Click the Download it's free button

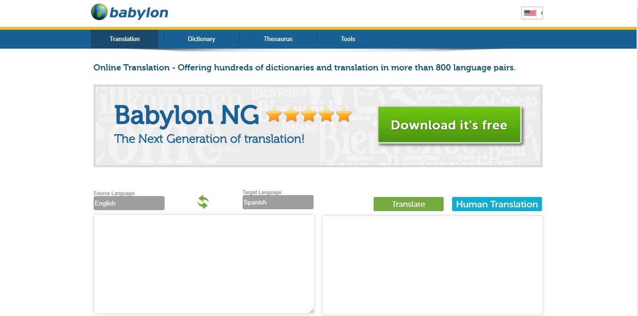pyautogui.click(x=449, y=125)
